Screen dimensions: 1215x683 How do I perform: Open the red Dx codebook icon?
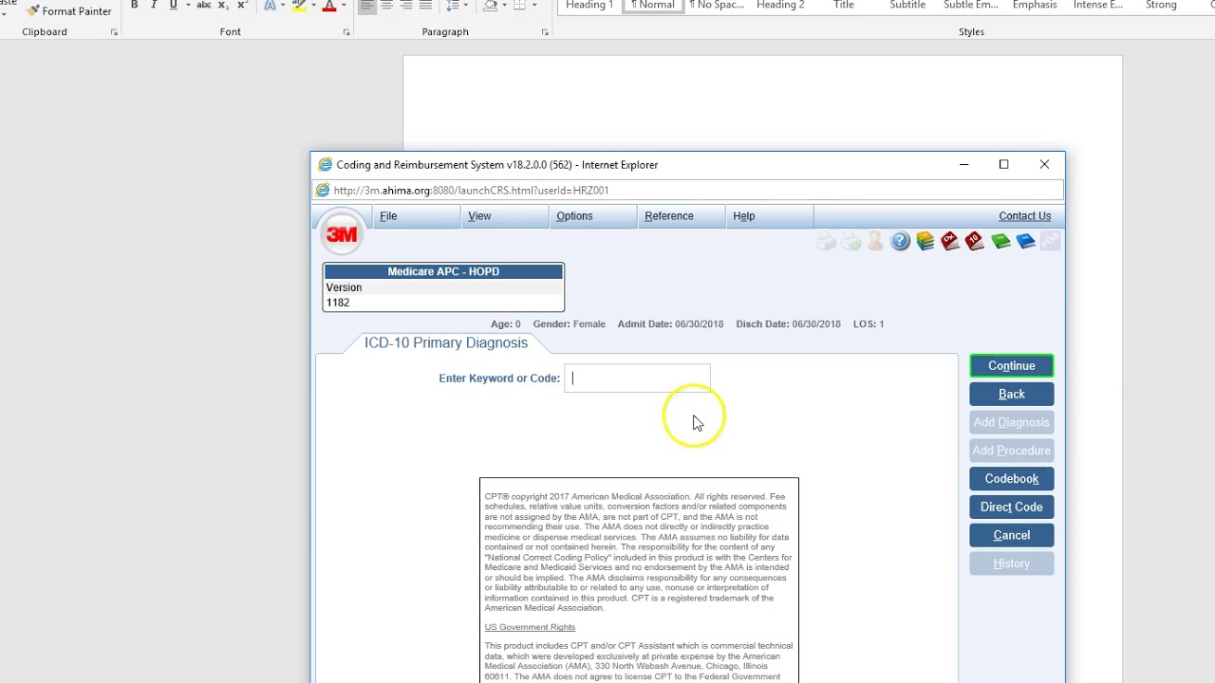950,242
